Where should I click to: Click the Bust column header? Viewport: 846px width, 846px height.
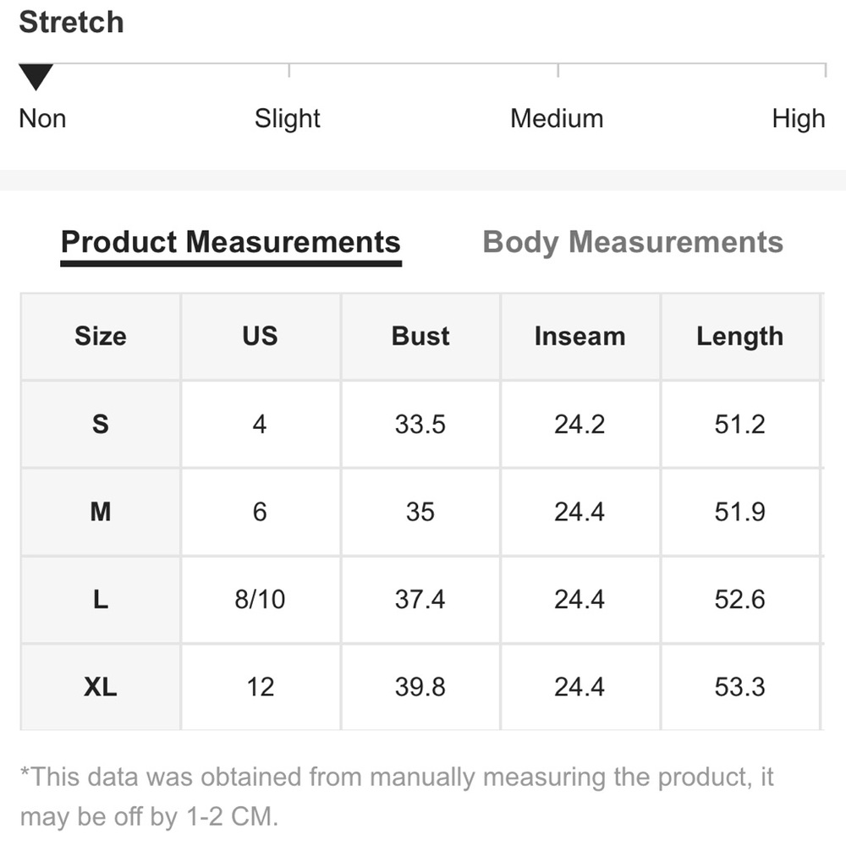(x=420, y=337)
